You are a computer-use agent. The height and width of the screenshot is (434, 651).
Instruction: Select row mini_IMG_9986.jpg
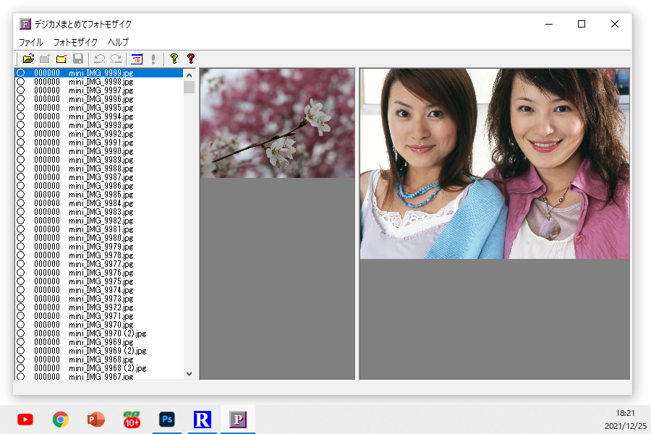point(99,186)
